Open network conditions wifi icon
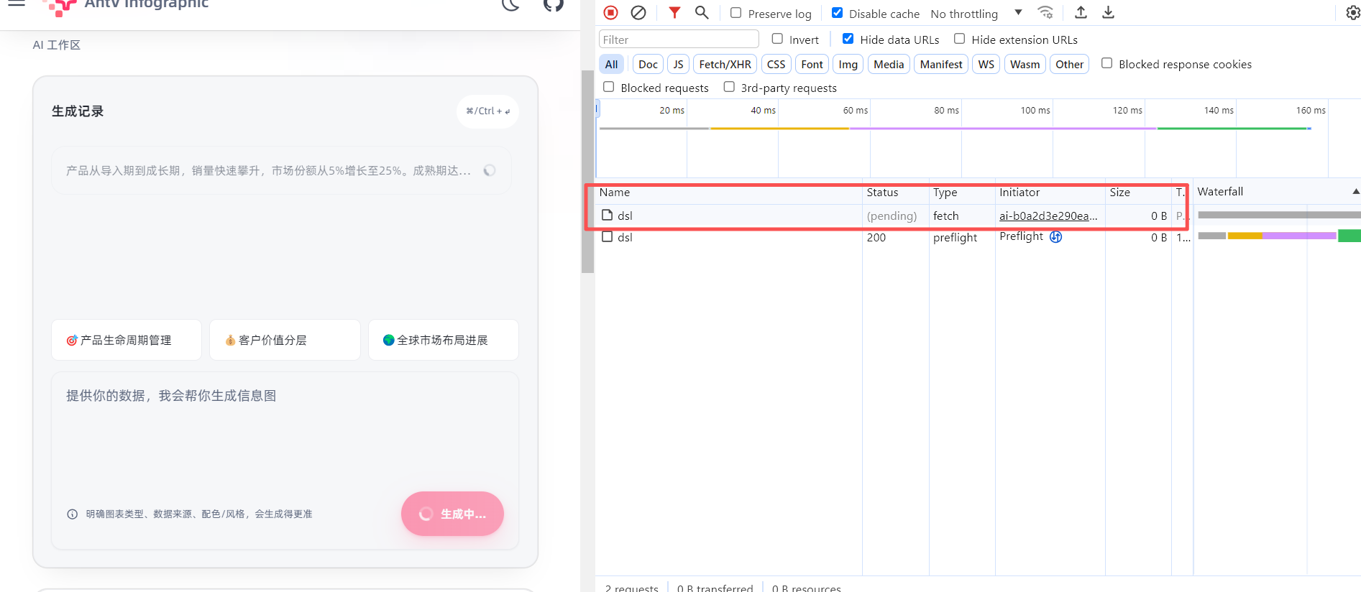The height and width of the screenshot is (592, 1361). tap(1045, 12)
